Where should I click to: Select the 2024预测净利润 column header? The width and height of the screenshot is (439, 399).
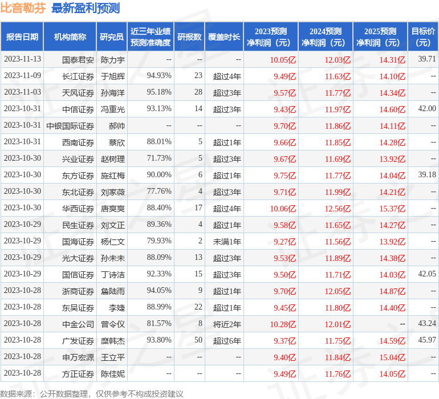(326, 36)
